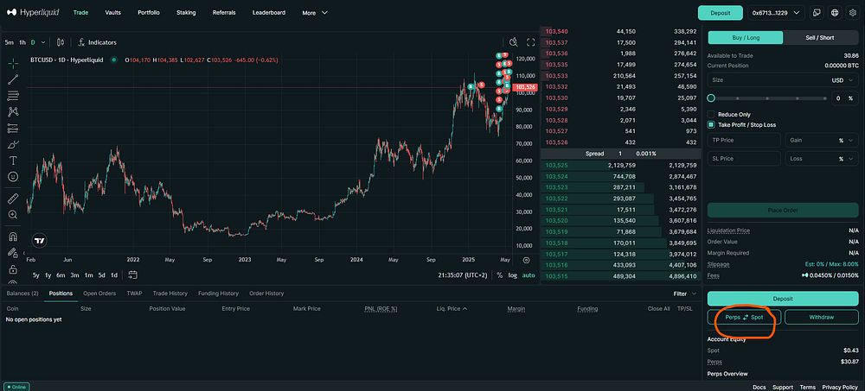Open the long/short position forecasting tools
Screen dimensions: 865x391
[13, 129]
